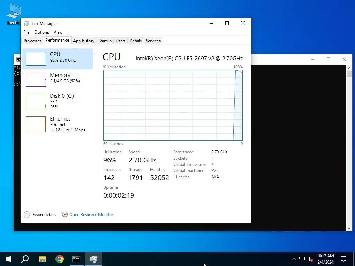Viewport: 355px width, 266px height.
Task: Click the Task Manager title bar icon
Action: (x=26, y=24)
